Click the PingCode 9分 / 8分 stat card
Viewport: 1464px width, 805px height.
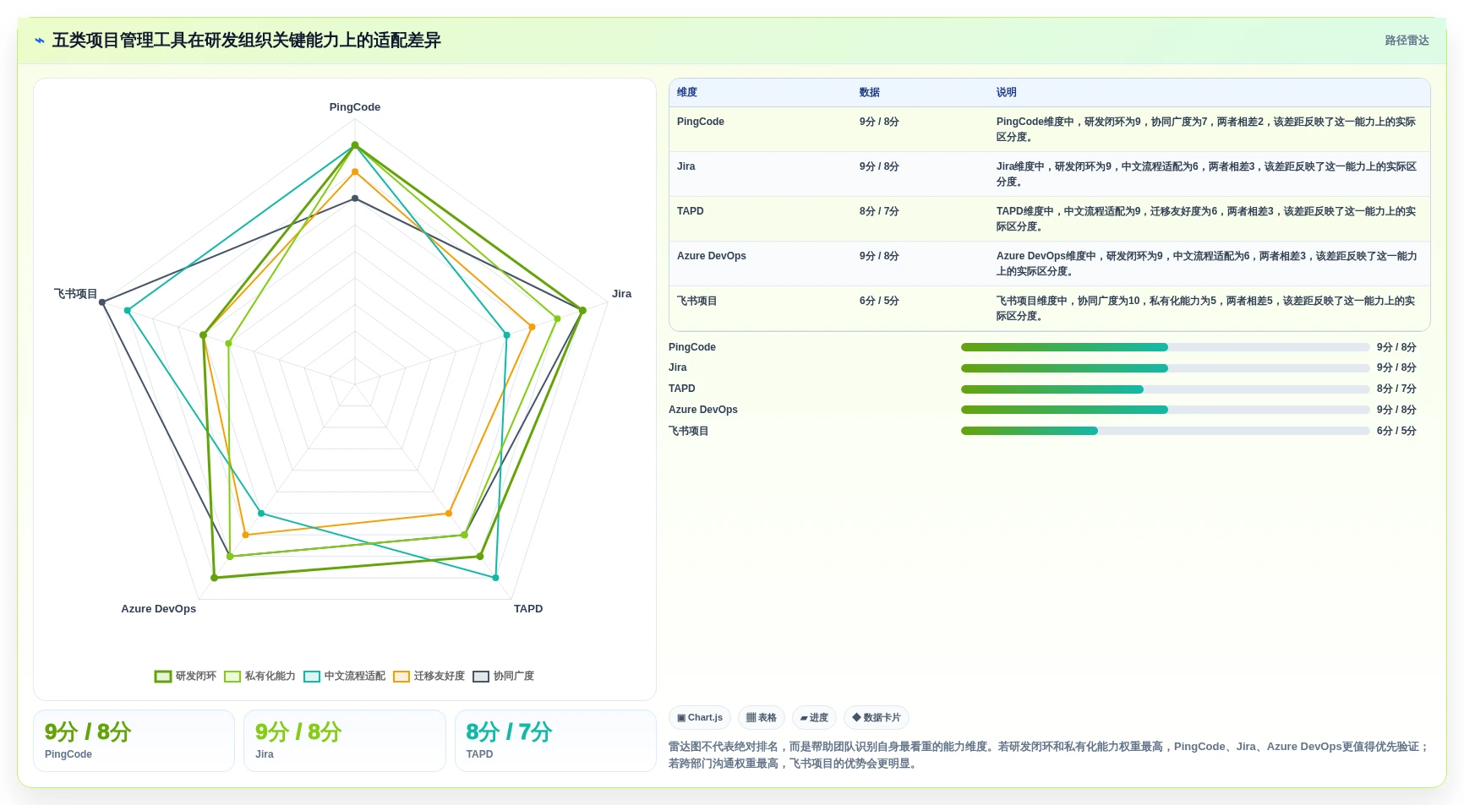click(x=134, y=741)
